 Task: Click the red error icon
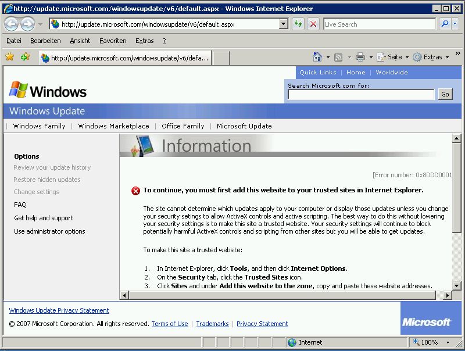[x=135, y=191]
